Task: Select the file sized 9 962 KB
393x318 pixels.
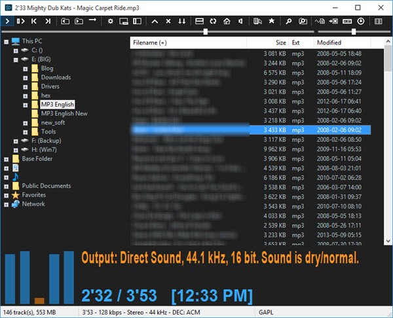Action: (x=251, y=149)
